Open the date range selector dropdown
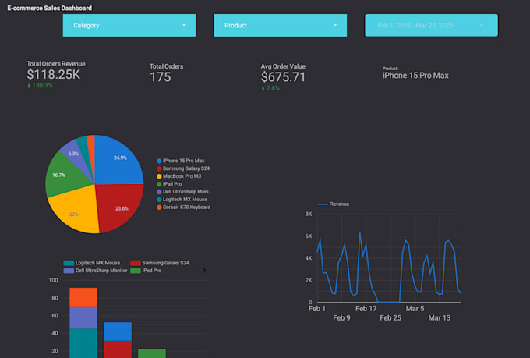This screenshot has height=358, width=530. [x=431, y=26]
